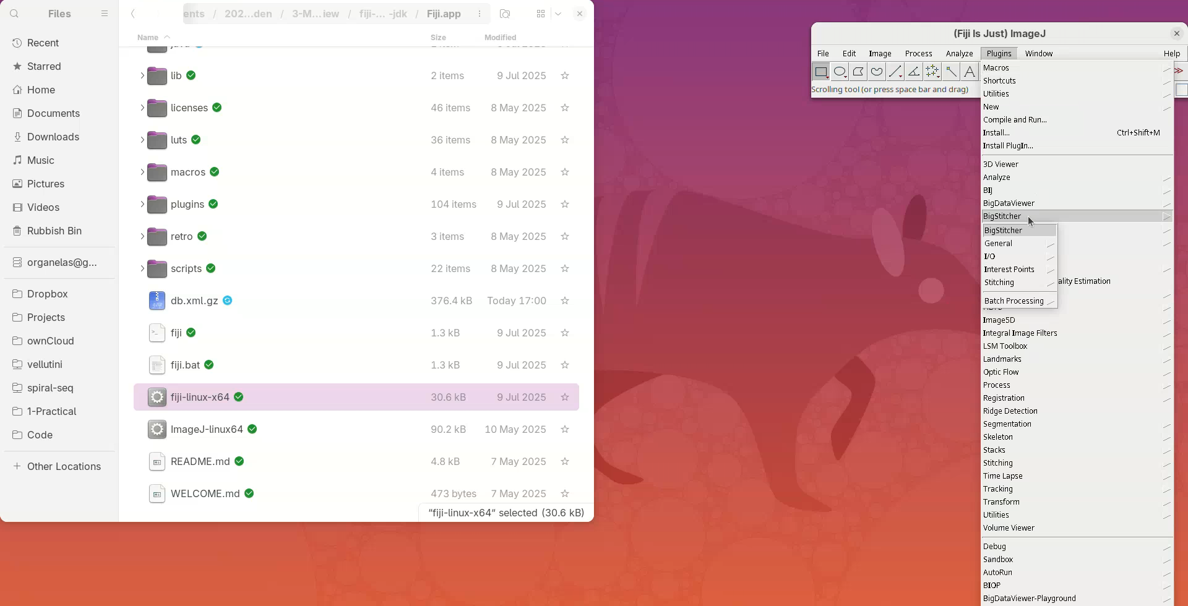Viewport: 1188px width, 606px height.
Task: Navigate back with the back arrow
Action: 133,14
